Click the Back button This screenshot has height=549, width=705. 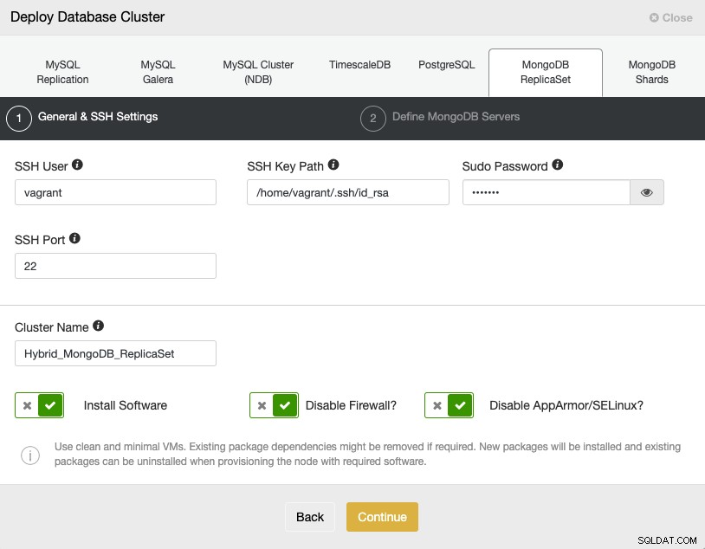click(x=310, y=517)
